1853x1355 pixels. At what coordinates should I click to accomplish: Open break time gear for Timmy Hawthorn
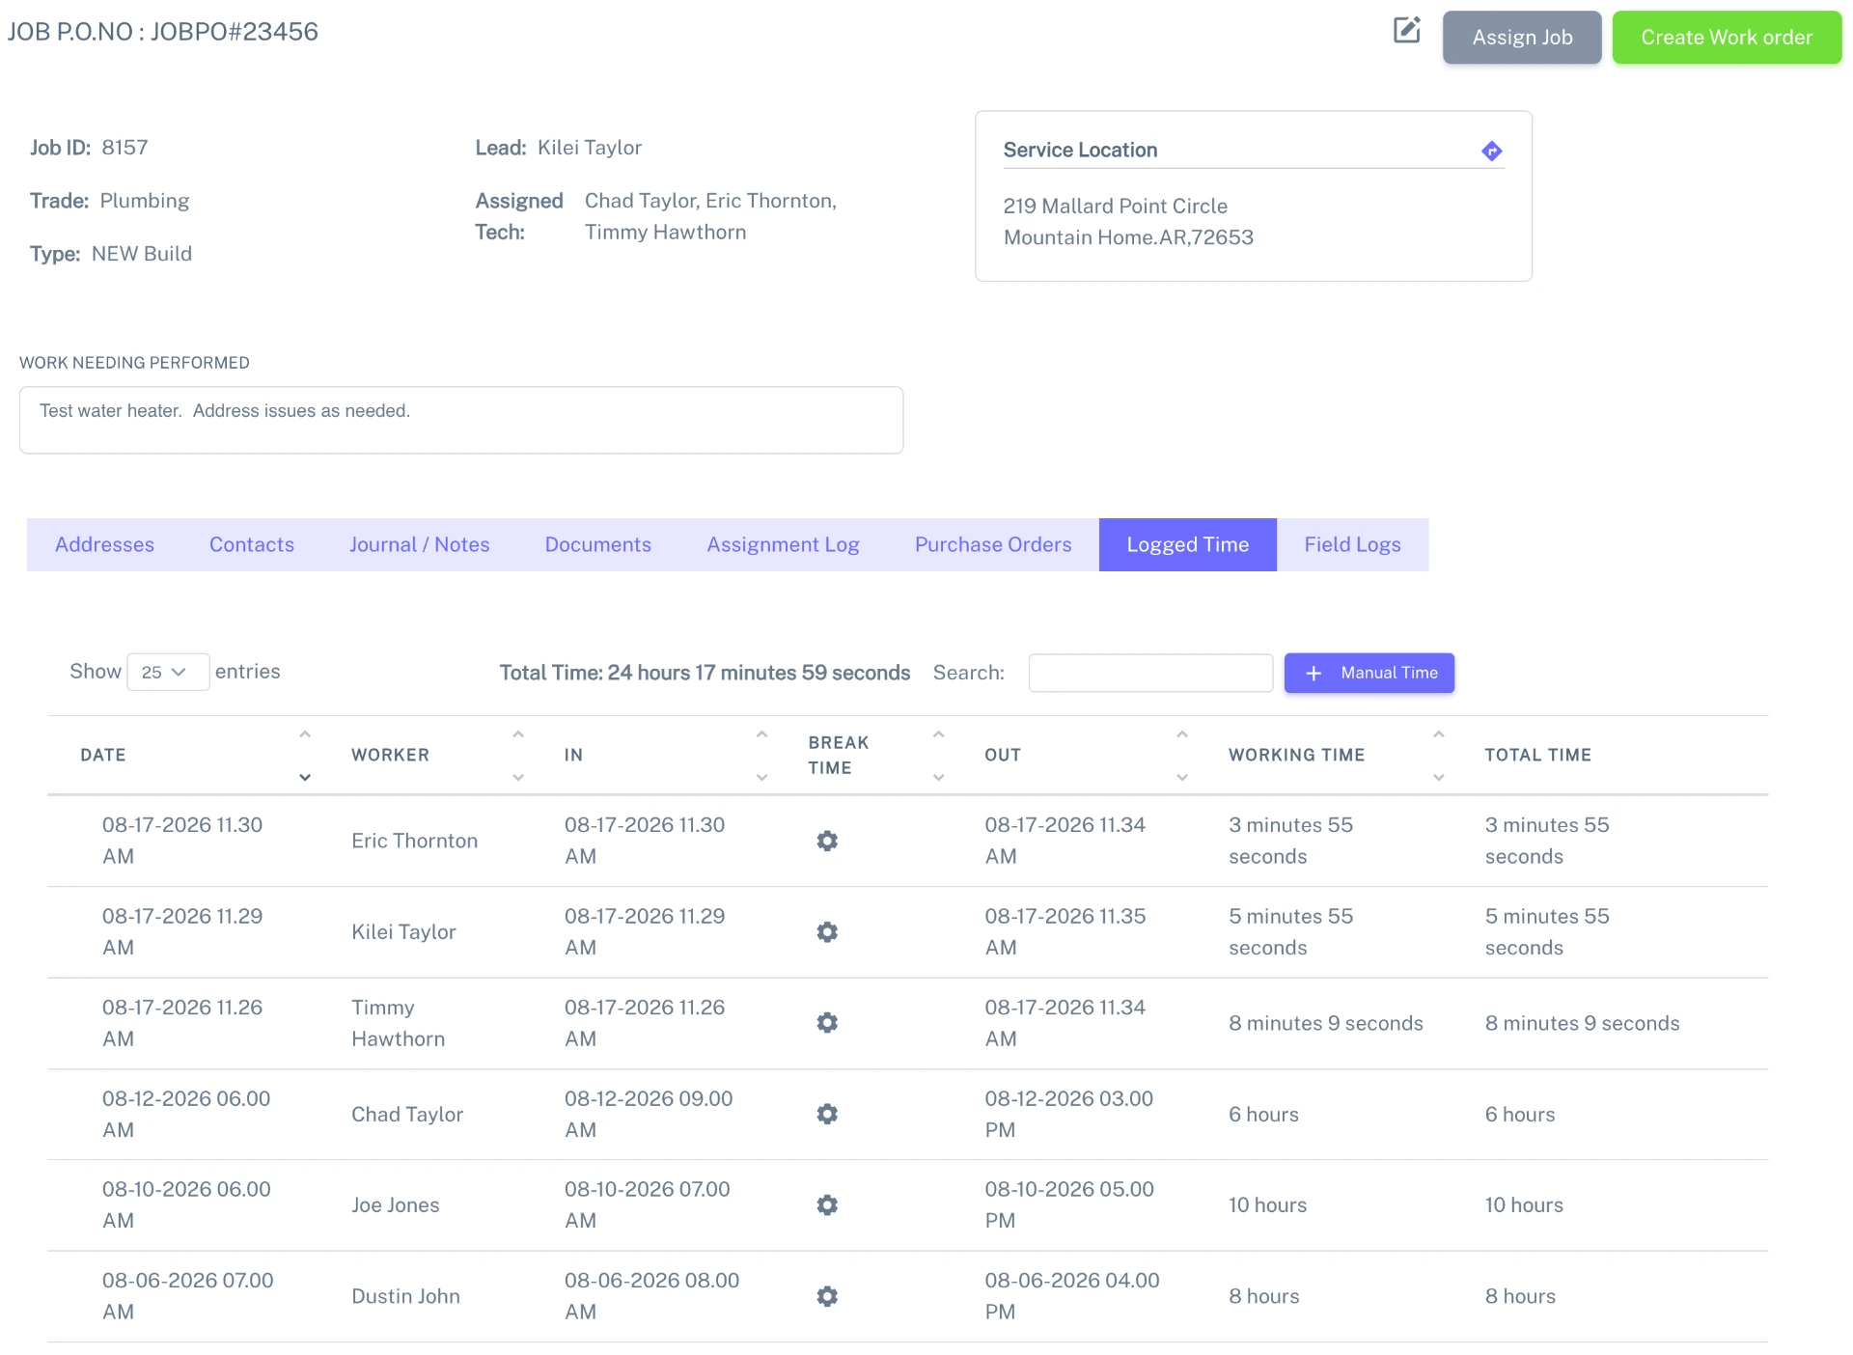pyautogui.click(x=827, y=1023)
